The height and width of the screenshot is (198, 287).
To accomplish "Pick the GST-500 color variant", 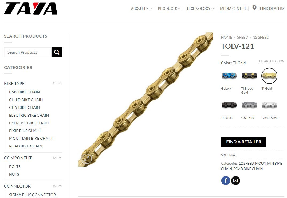I will (249, 105).
